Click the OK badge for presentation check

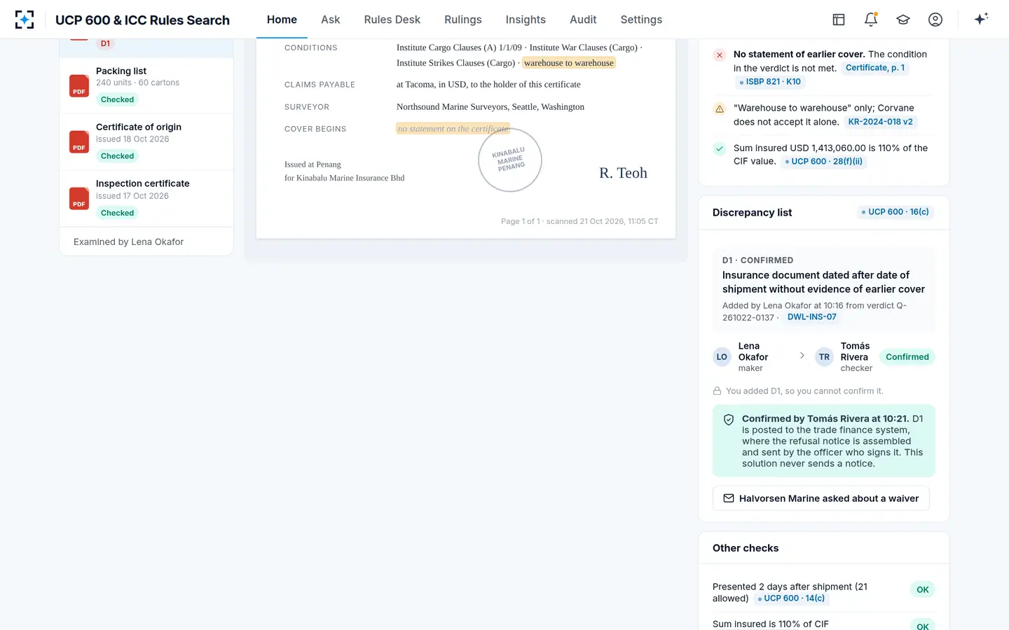point(923,590)
